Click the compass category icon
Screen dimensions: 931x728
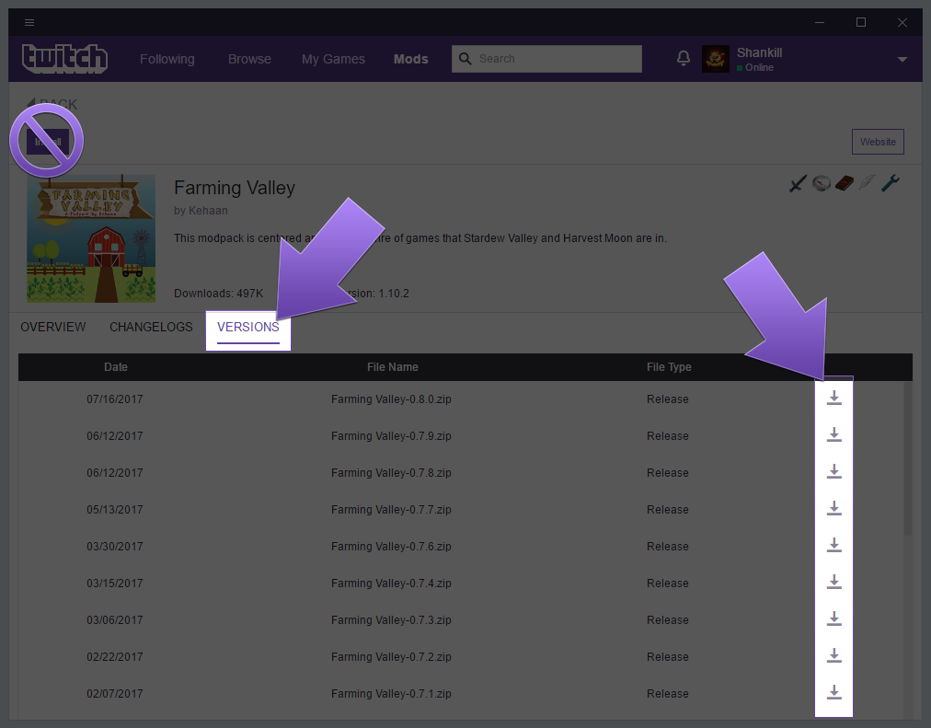pyautogui.click(x=822, y=183)
